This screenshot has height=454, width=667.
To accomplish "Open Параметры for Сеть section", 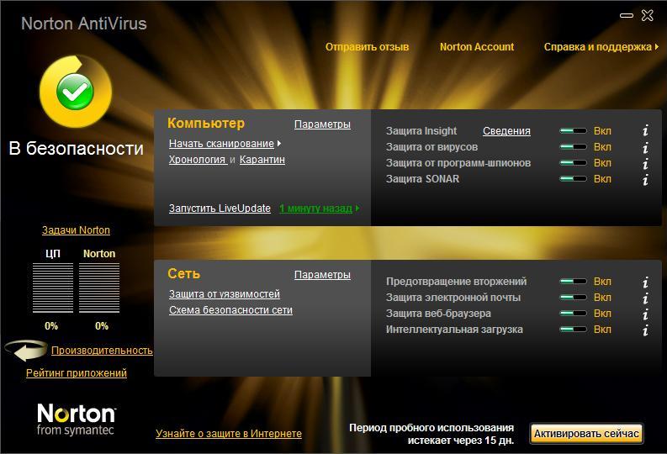I will point(322,275).
